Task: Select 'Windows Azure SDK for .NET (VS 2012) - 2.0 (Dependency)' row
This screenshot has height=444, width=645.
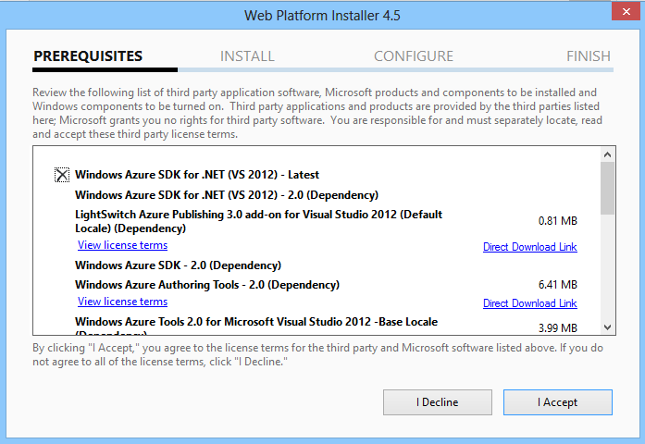Action: [227, 195]
